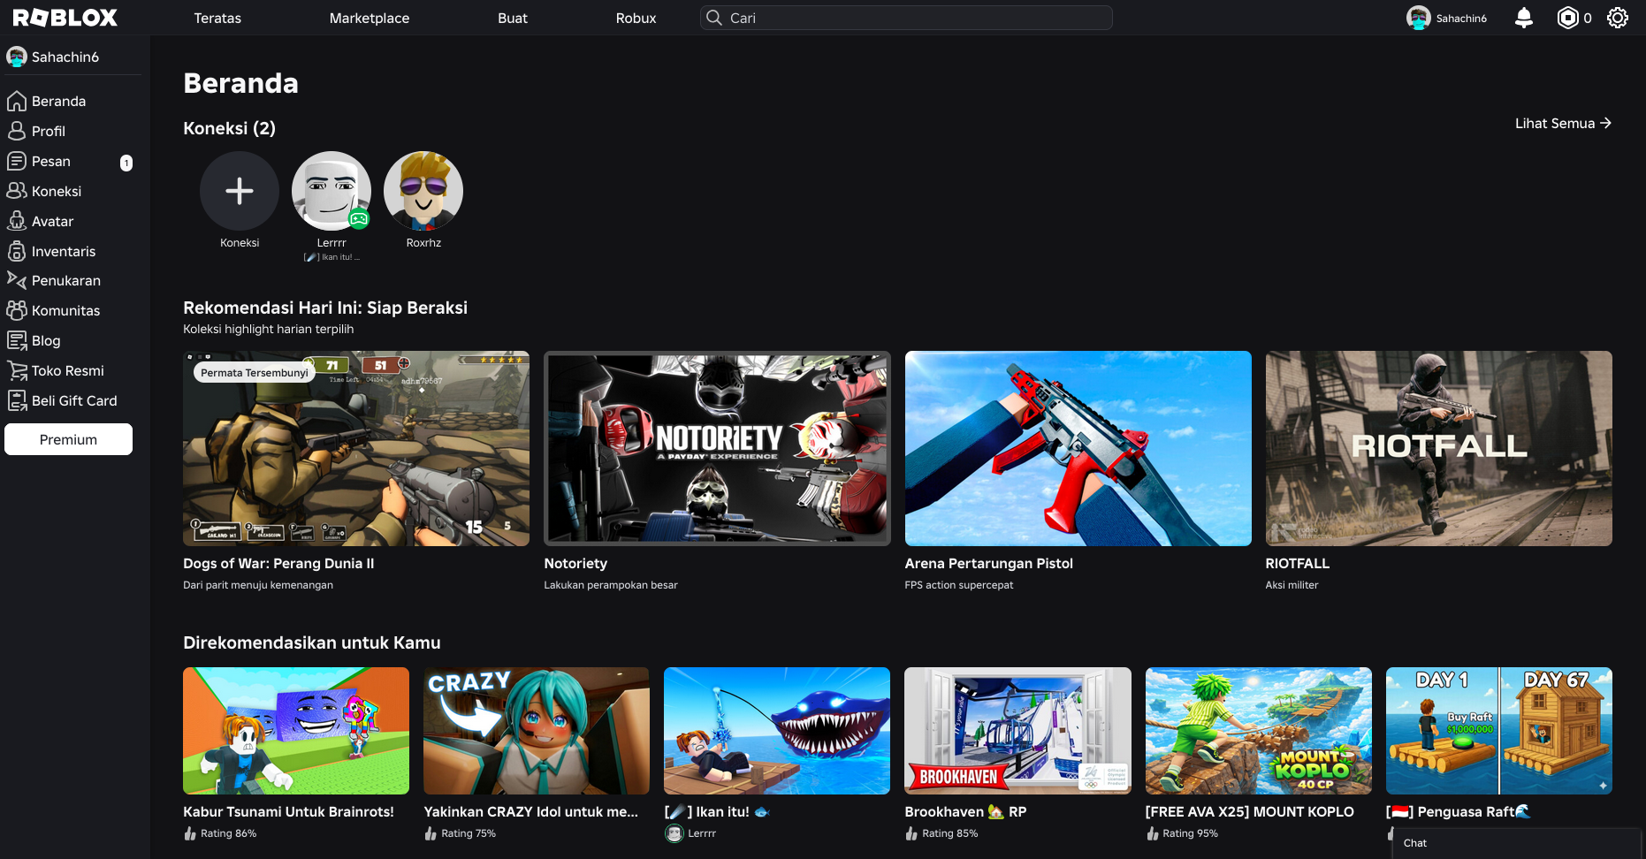Open Pesan messages in the sidebar
1646x859 pixels.
pos(50,162)
